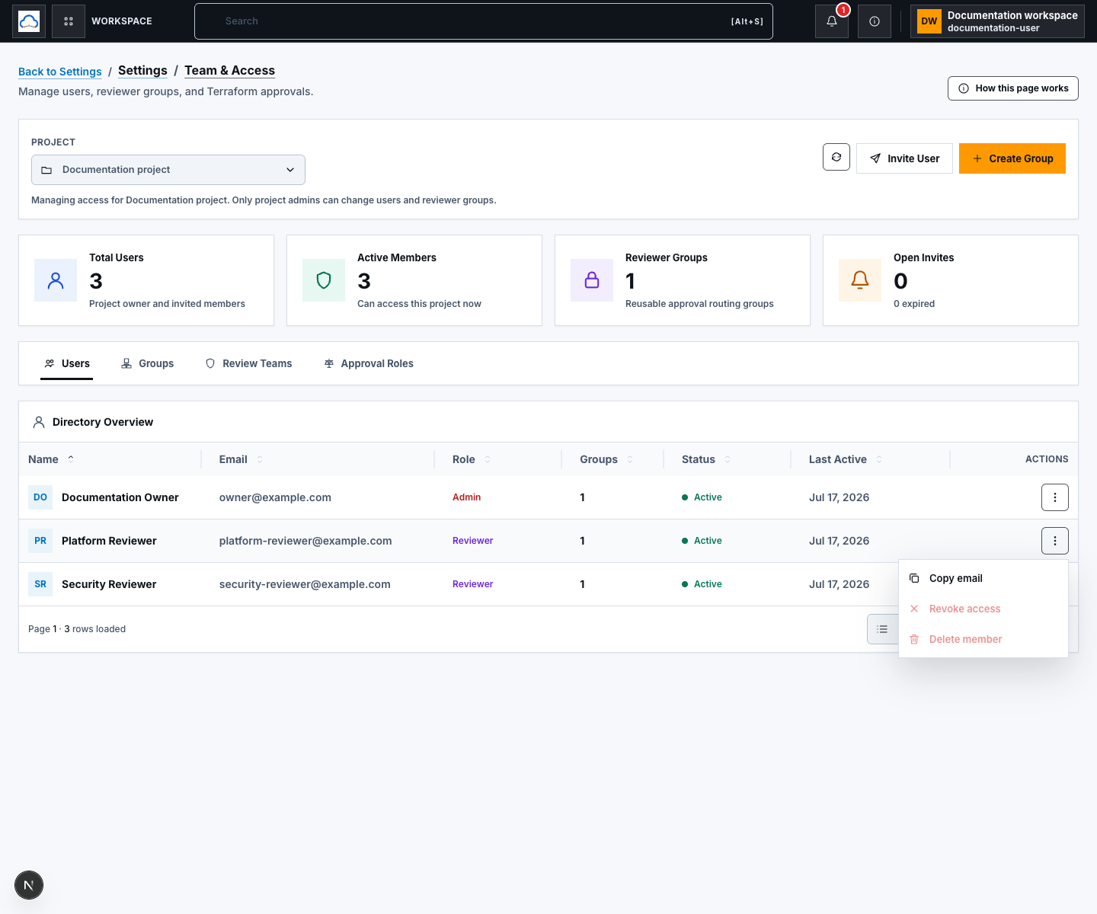
Task: Click platform-reviewer@example.com email cell
Action: pos(305,541)
